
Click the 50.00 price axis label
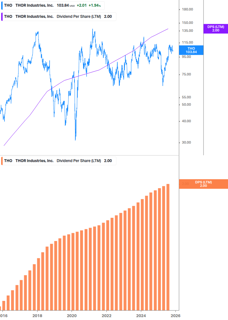[186, 104]
